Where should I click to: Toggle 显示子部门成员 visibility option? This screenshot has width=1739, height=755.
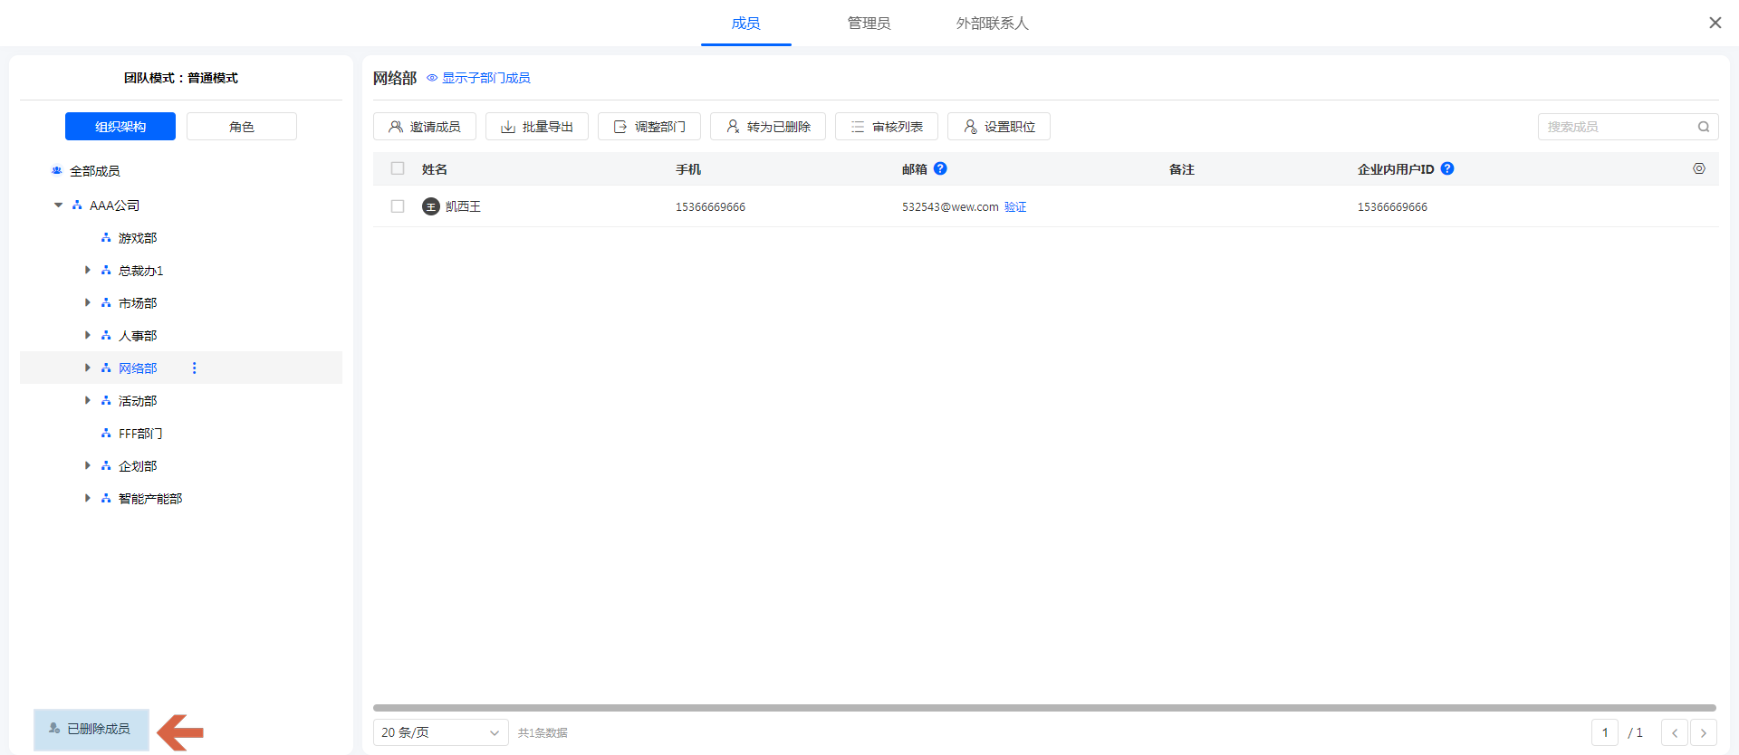click(478, 78)
